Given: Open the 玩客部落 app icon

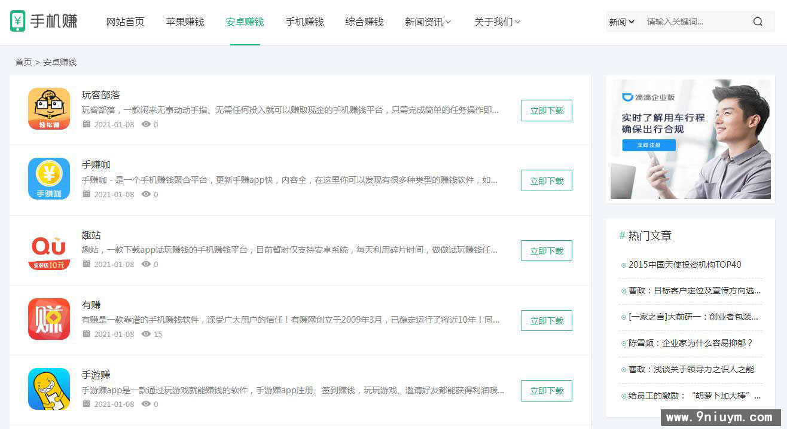Looking at the screenshot, I should click(48, 109).
